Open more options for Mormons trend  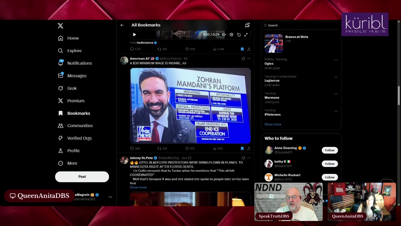pyautogui.click(x=336, y=94)
